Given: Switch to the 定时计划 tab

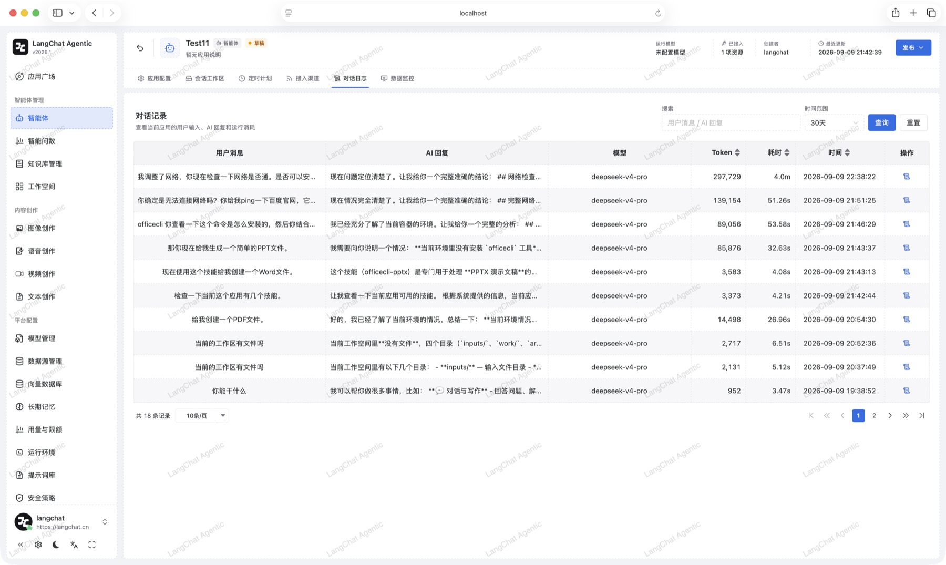Looking at the screenshot, I should 255,78.
